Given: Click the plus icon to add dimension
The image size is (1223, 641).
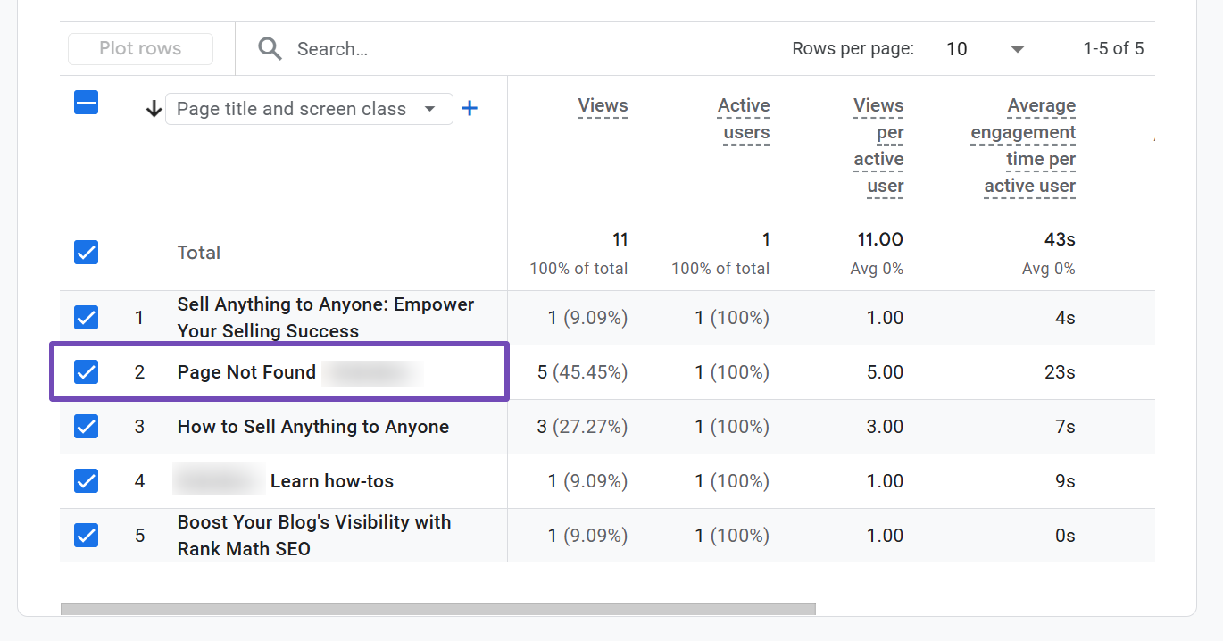Looking at the screenshot, I should coord(470,109).
